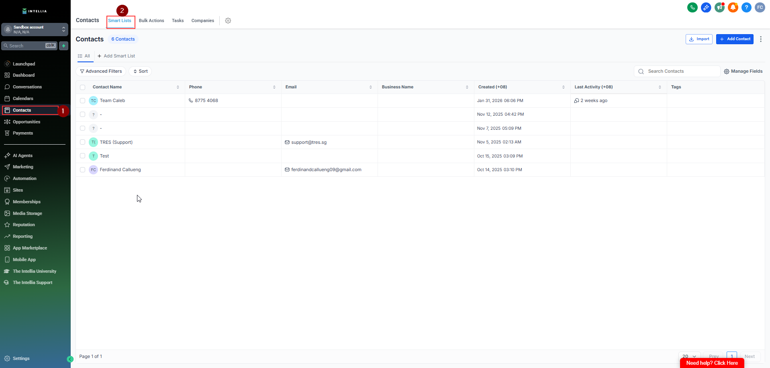Open the gear settings icon beside Companies
Screen dimensions: 770x368
pyautogui.click(x=228, y=20)
